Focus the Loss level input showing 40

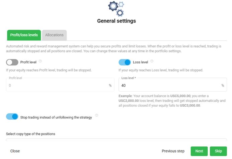pyautogui.click(x=169, y=86)
